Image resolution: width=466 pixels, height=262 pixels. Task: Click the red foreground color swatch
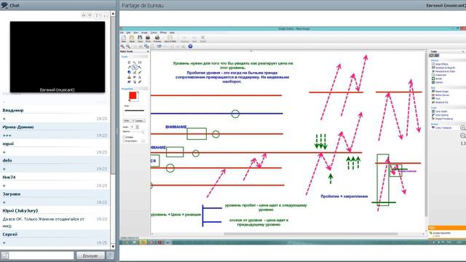tap(133, 95)
